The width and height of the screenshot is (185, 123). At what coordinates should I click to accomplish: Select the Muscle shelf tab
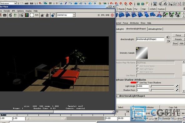[x=121, y=9]
